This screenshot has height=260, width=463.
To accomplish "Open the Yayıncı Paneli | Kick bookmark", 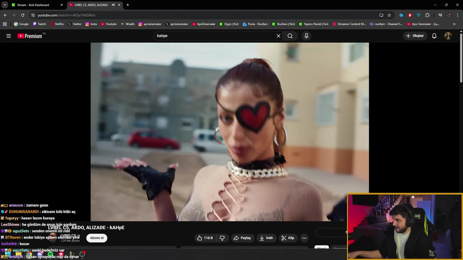I will pyautogui.click(x=314, y=24).
